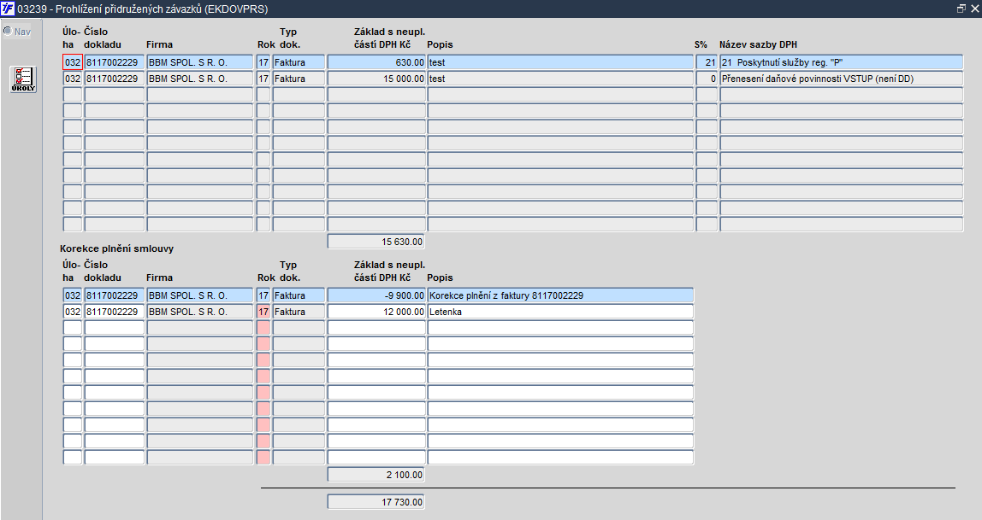Click pink Rok 17 field in Letenka row

263,312
